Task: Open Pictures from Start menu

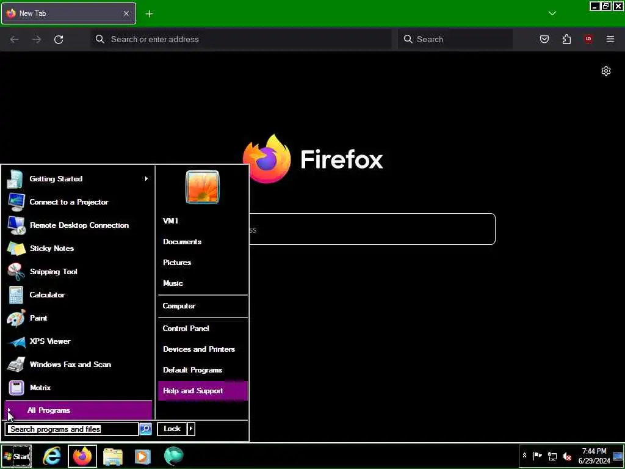Action: coord(203,263)
